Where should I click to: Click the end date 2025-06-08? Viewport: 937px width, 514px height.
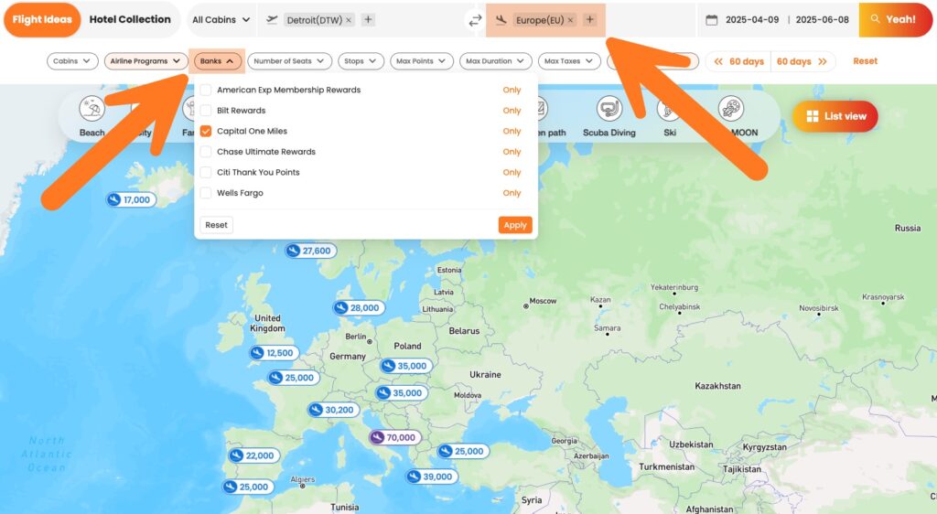tap(823, 20)
